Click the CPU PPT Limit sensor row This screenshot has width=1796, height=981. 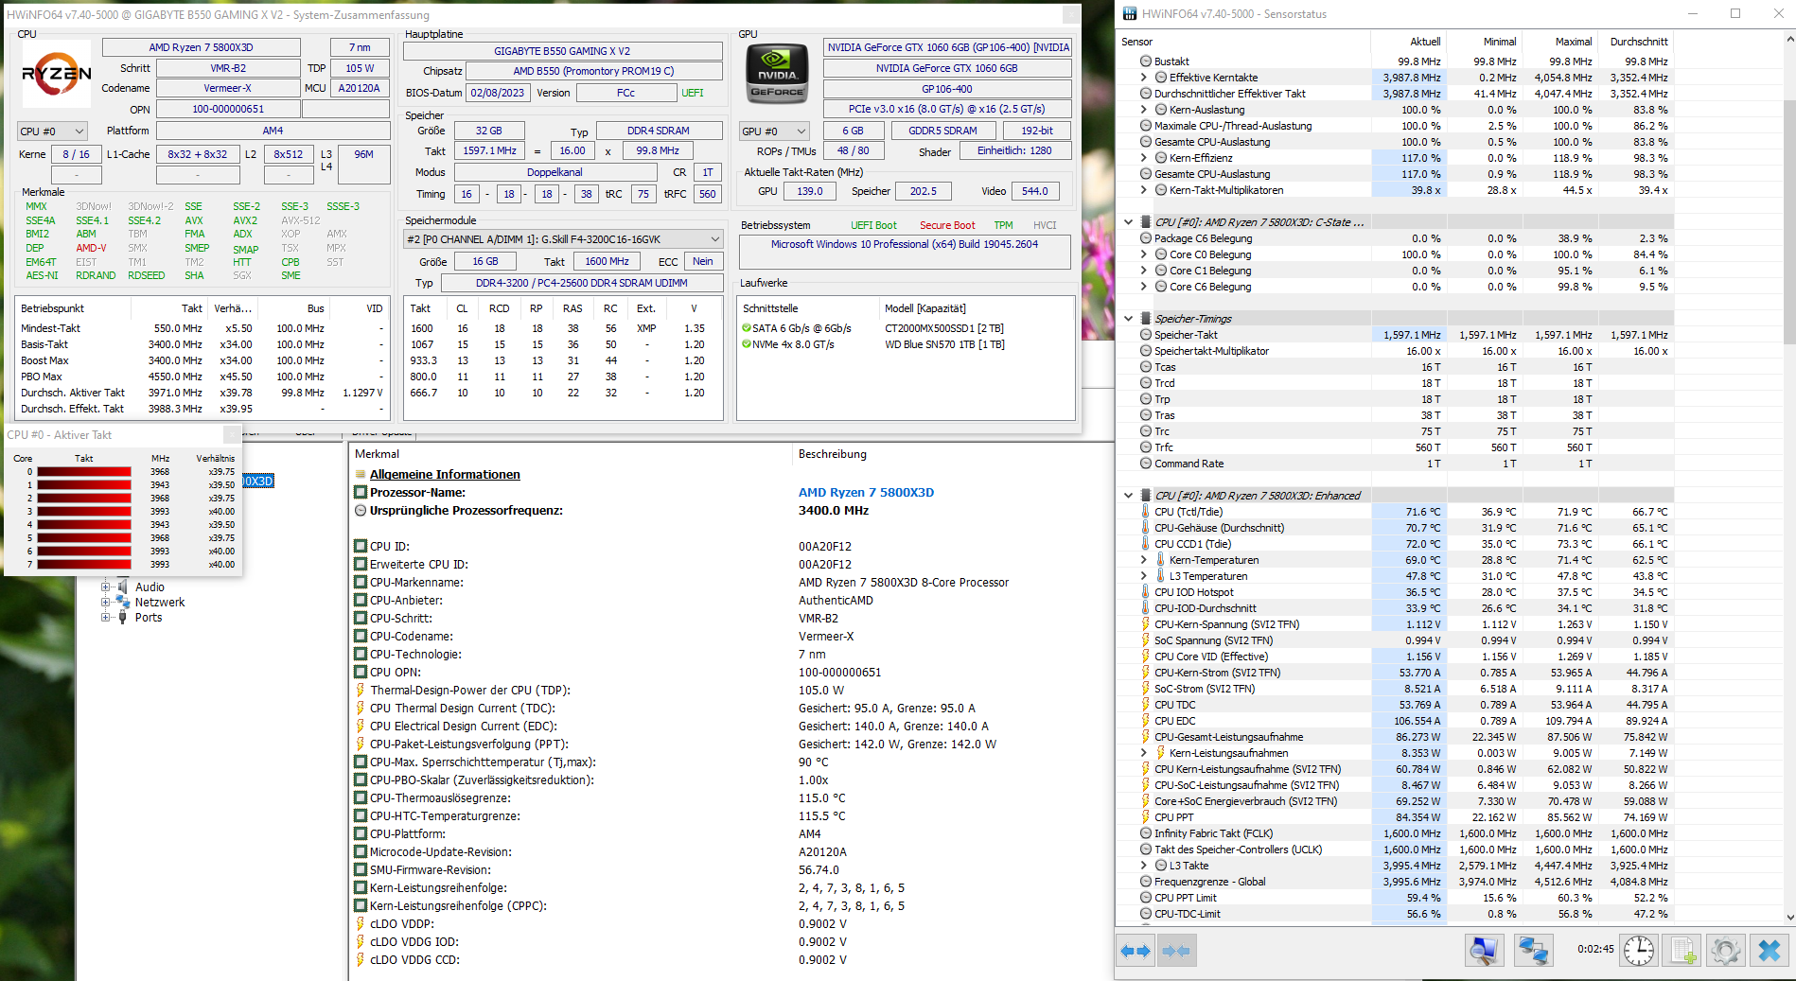(x=1395, y=898)
